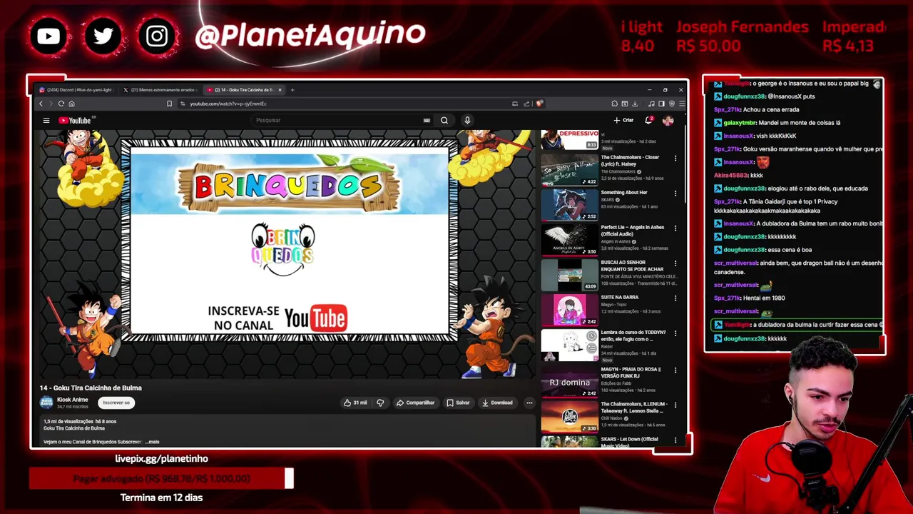Open the YouTube account avatar menu

coord(668,120)
